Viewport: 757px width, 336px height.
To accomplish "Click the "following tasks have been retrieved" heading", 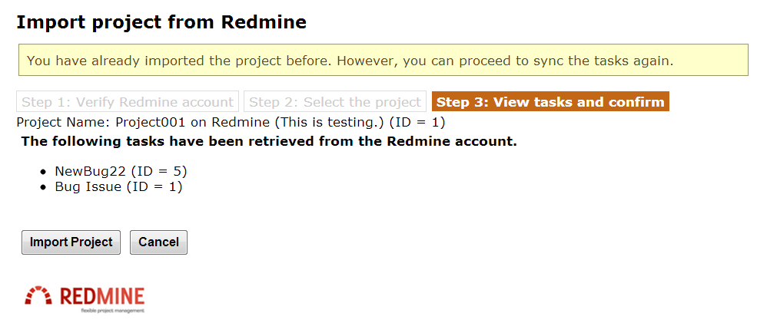I will (x=269, y=141).
